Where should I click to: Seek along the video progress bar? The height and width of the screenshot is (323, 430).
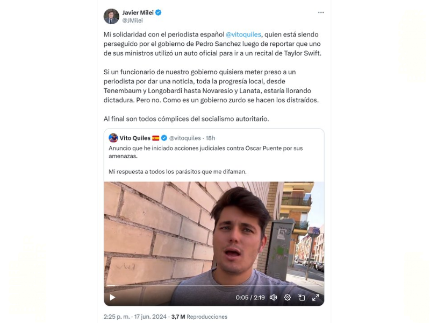(x=214, y=286)
